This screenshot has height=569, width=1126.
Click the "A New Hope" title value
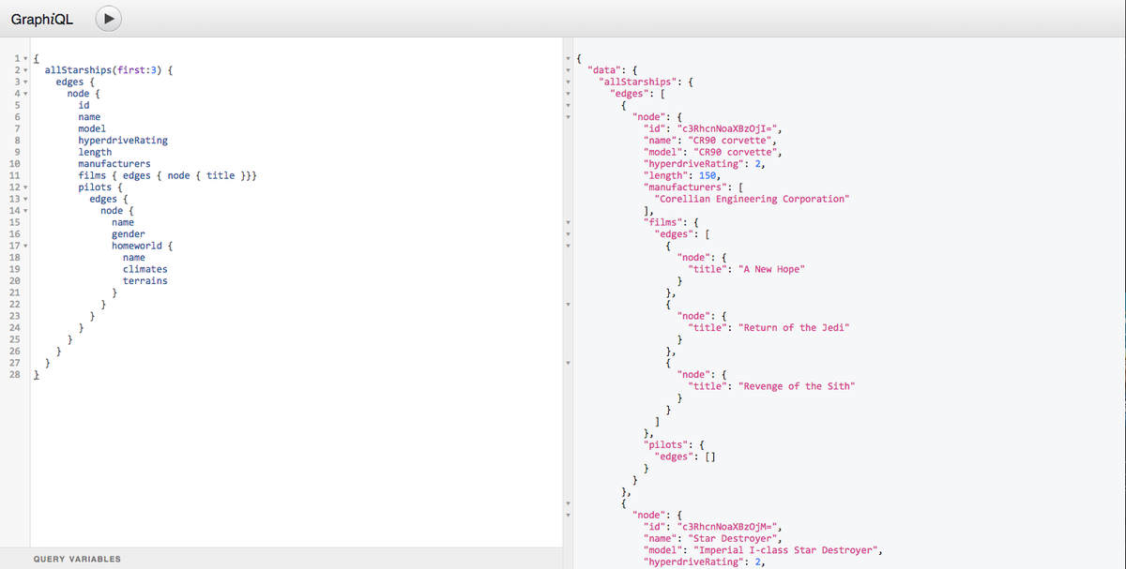click(771, 269)
